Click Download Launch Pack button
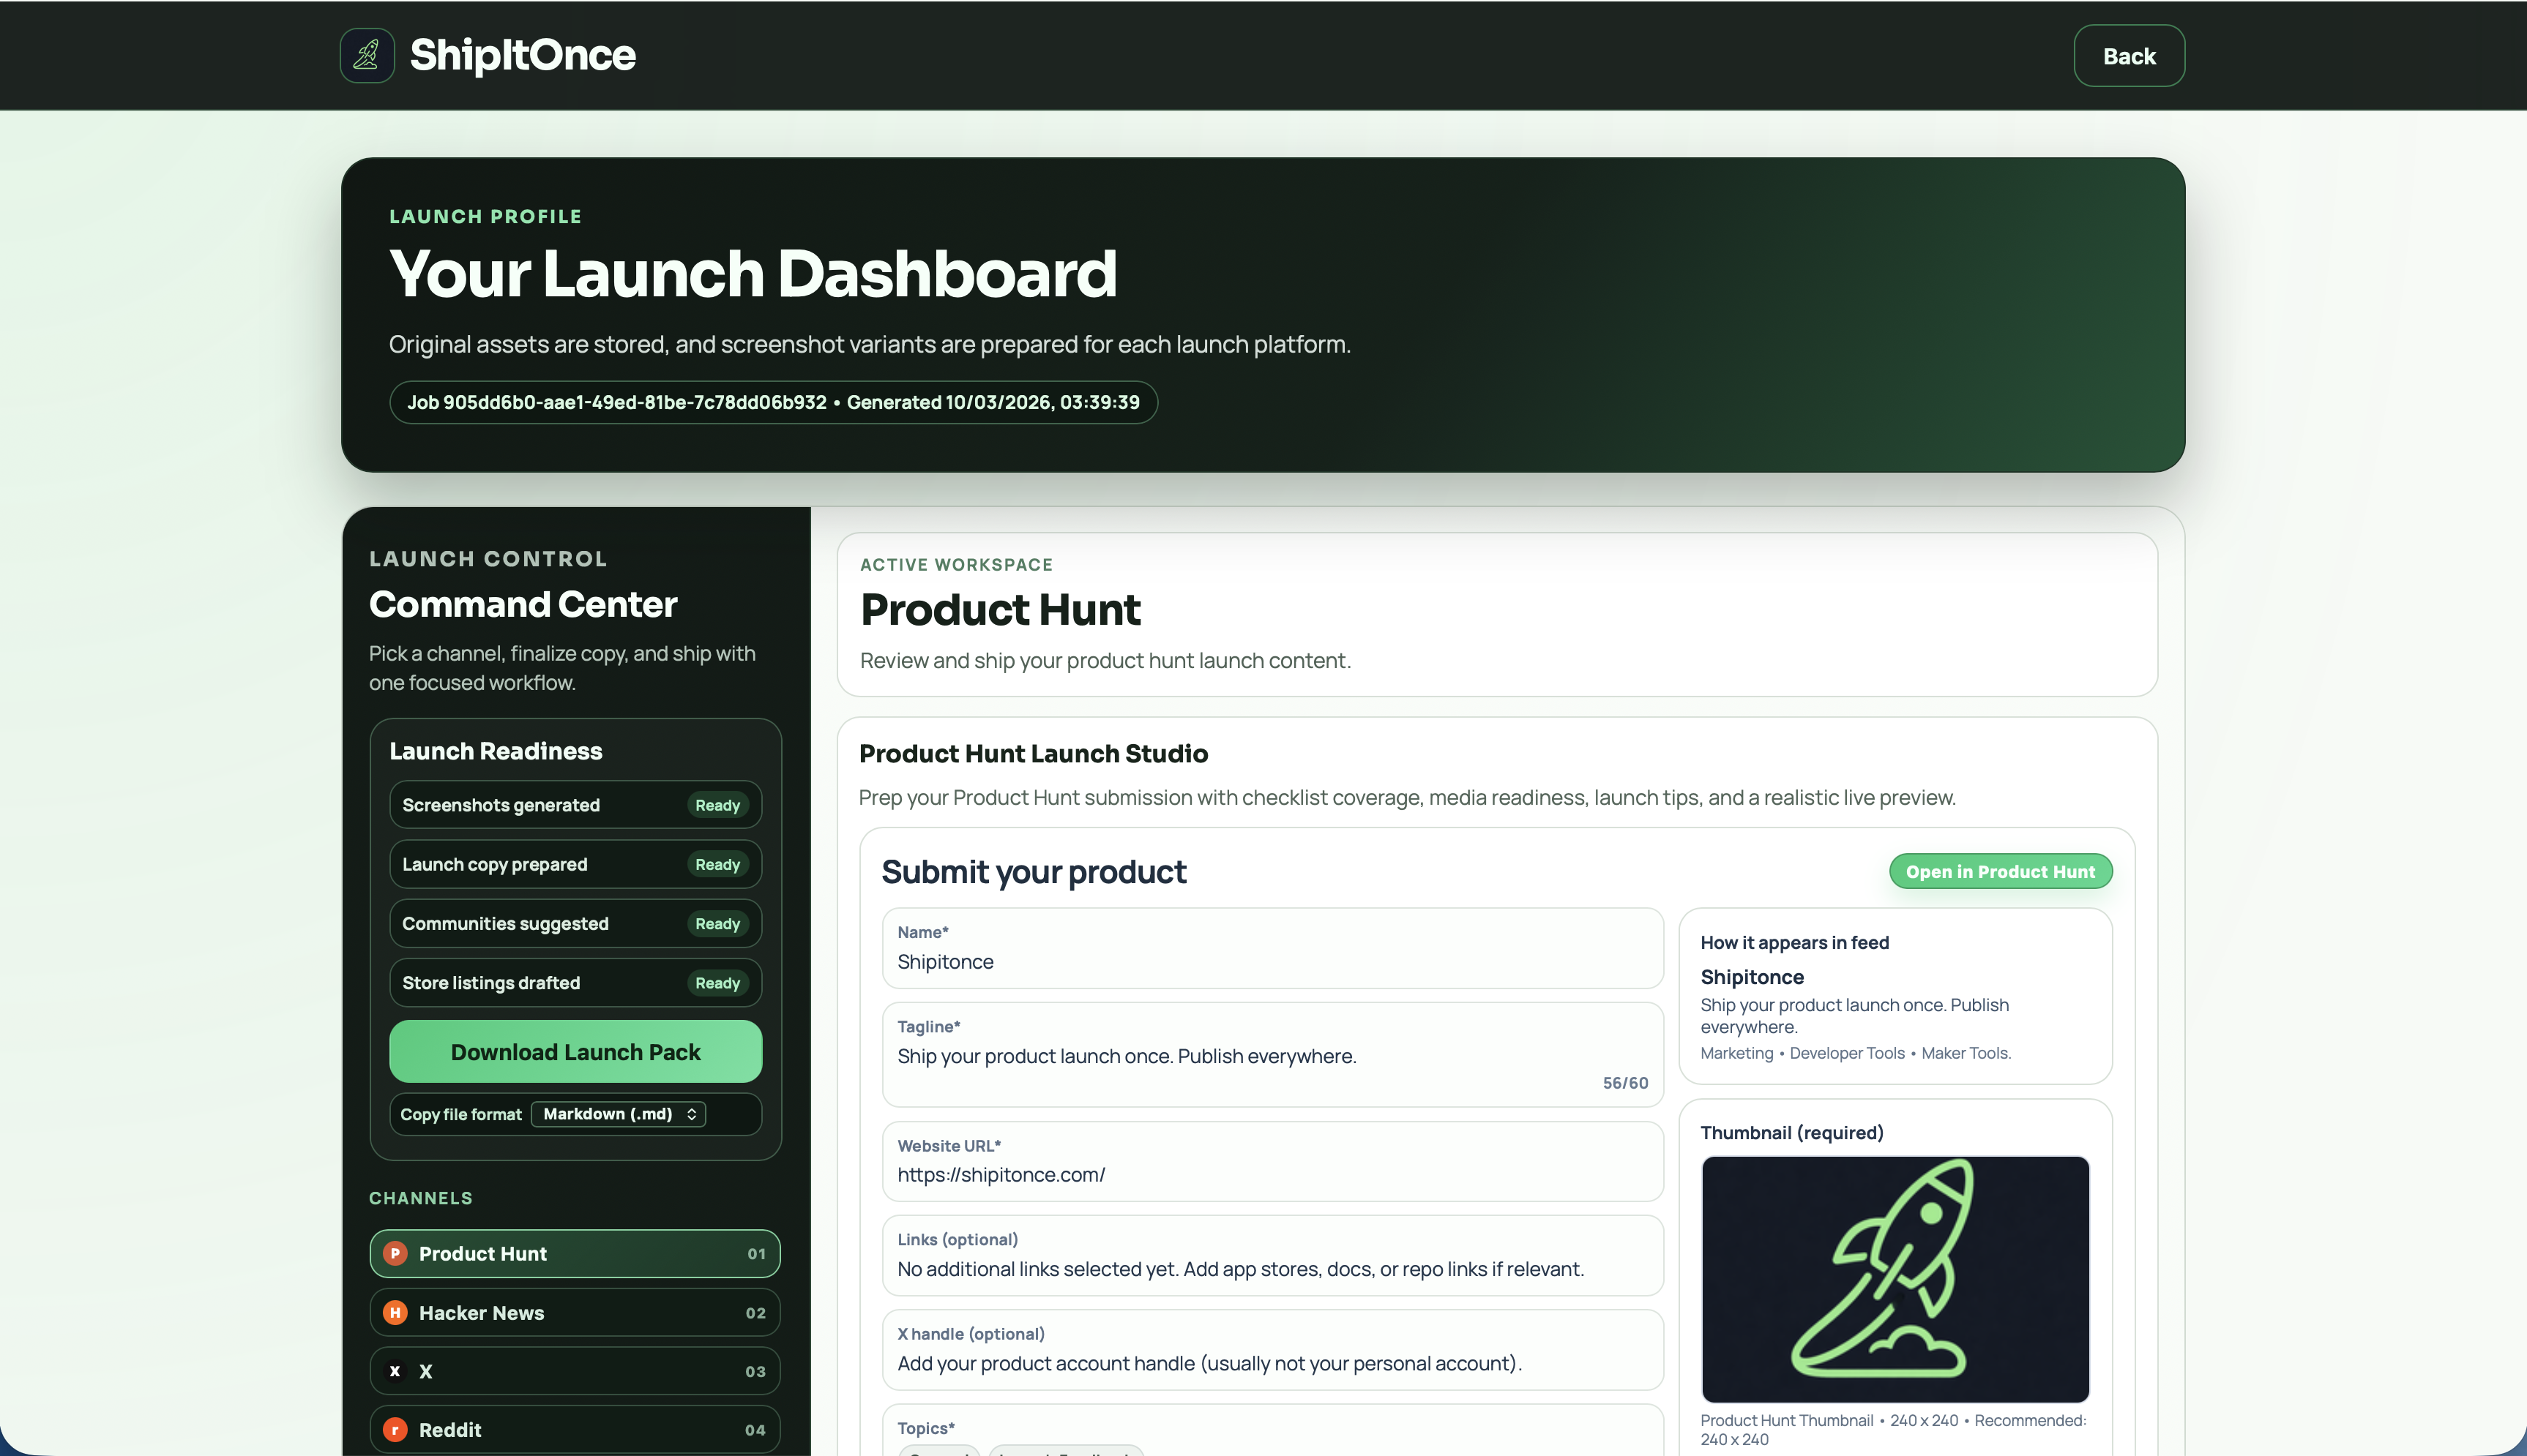The height and width of the screenshot is (1456, 2527). pyautogui.click(x=575, y=1051)
